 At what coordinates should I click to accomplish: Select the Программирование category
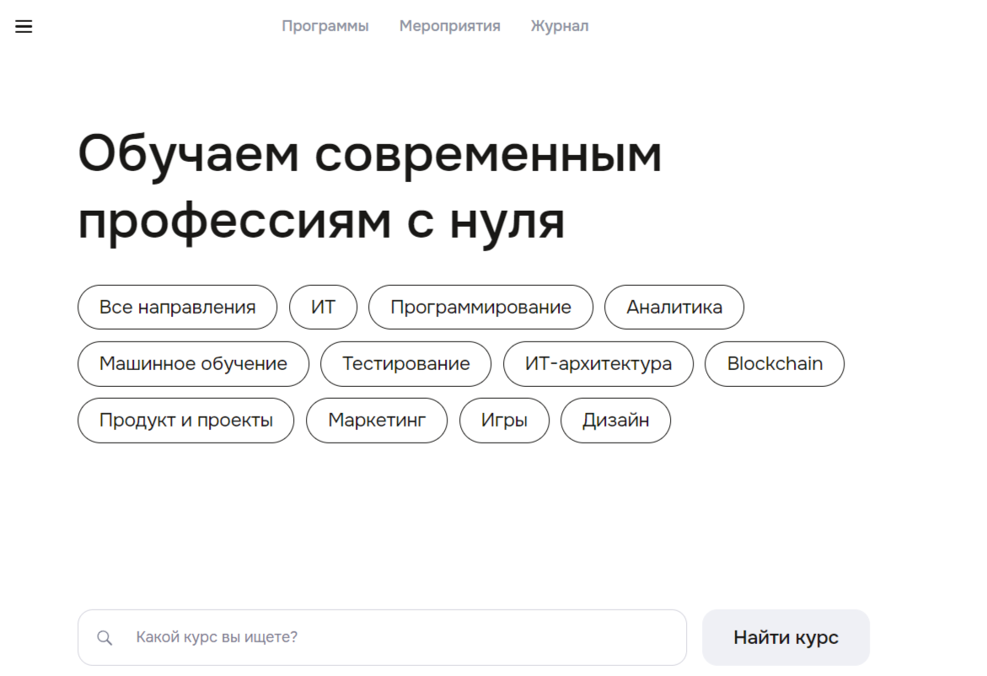(480, 308)
